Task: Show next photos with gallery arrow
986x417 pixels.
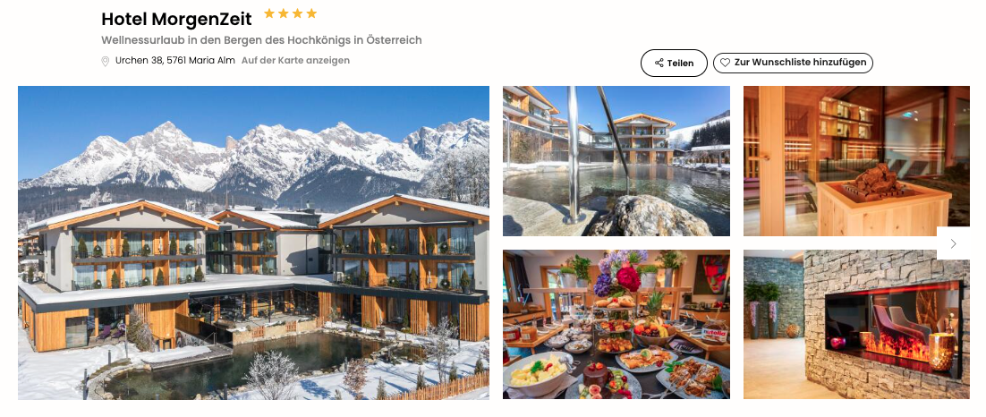Action: coord(953,243)
